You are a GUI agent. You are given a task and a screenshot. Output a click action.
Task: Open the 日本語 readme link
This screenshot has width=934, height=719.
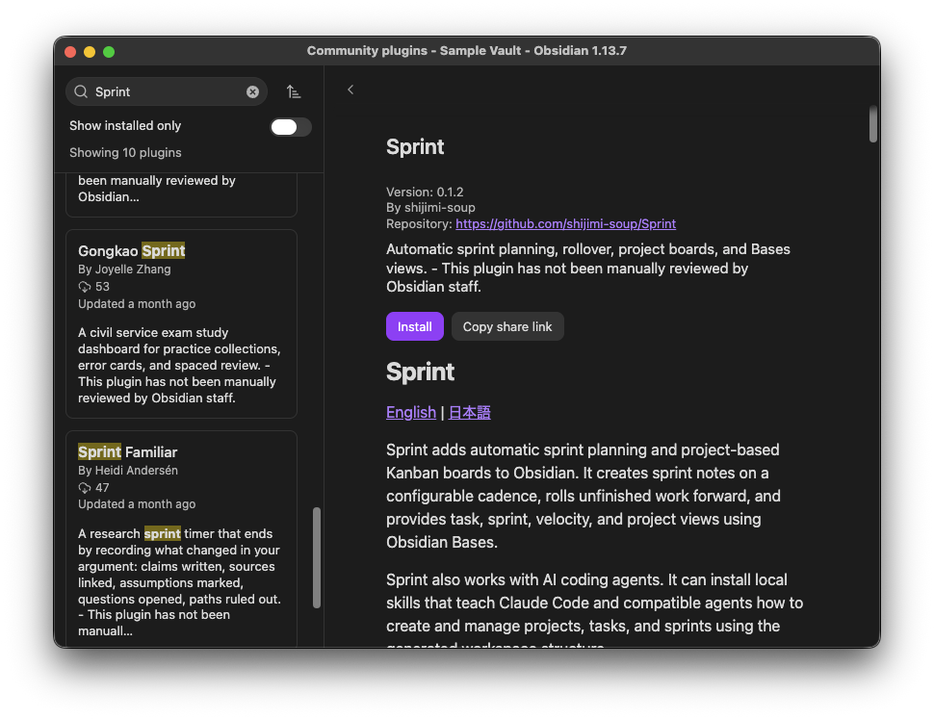(469, 413)
